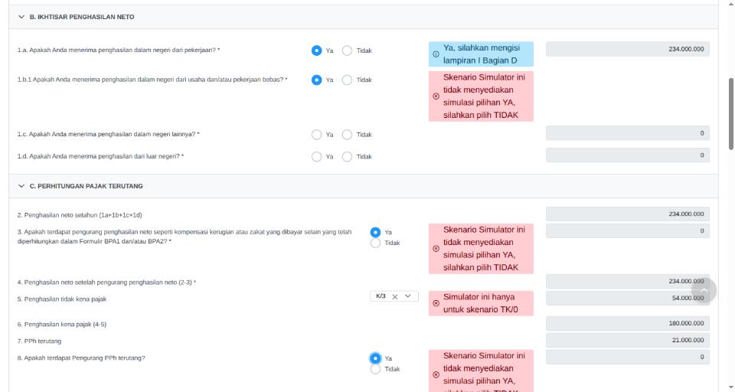Select Ya for question 1.a penghasilan dari pekerjaan
Image resolution: width=735 pixels, height=392 pixels.
click(x=316, y=51)
